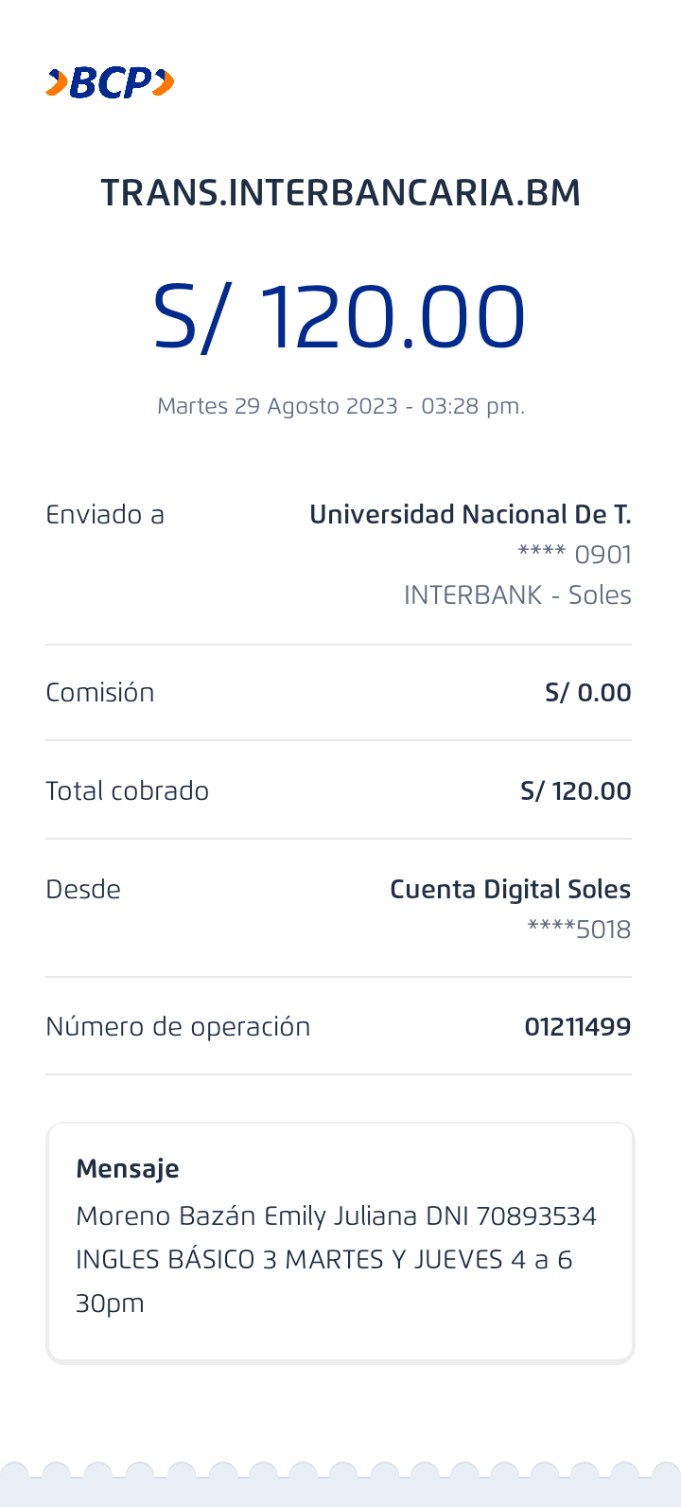
Task: Click the INTERBANK - Soles text
Action: click(517, 595)
